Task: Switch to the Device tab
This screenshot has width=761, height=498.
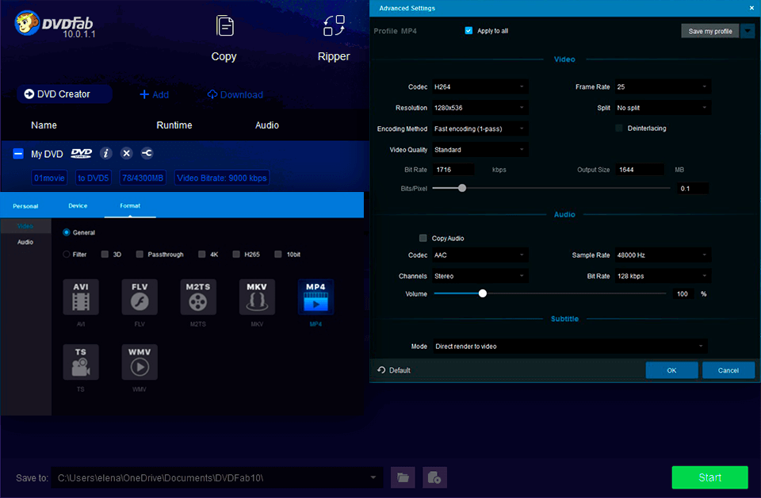Action: pos(78,205)
